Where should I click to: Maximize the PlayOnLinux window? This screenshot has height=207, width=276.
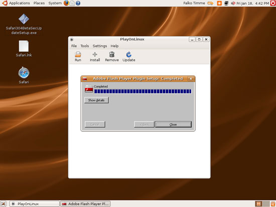(x=199, y=40)
